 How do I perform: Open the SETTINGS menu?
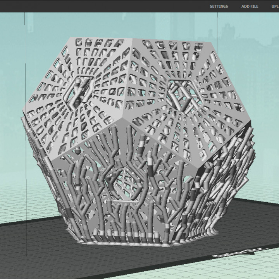point(219,6)
